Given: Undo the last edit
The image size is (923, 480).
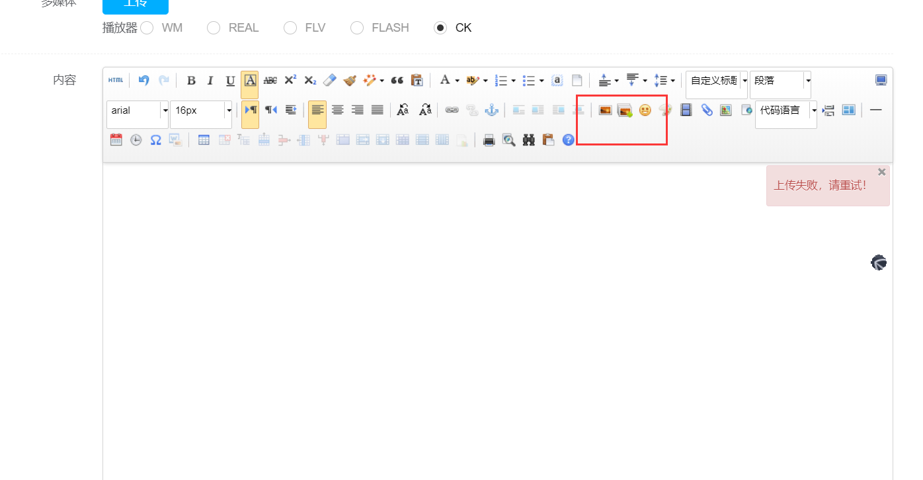Looking at the screenshot, I should (x=143, y=81).
